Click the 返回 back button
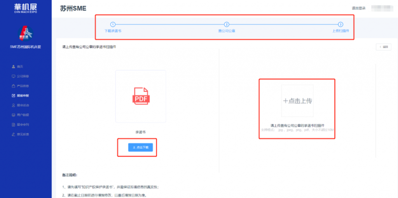The height and width of the screenshot is (198, 398). (384, 47)
